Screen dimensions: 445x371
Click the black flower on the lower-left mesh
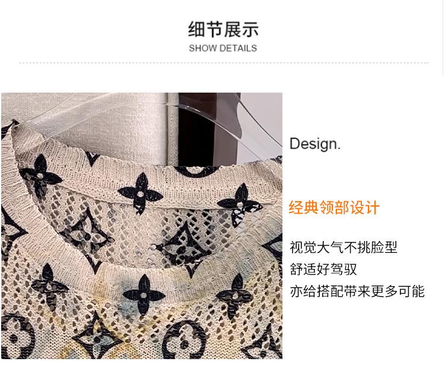50,286
